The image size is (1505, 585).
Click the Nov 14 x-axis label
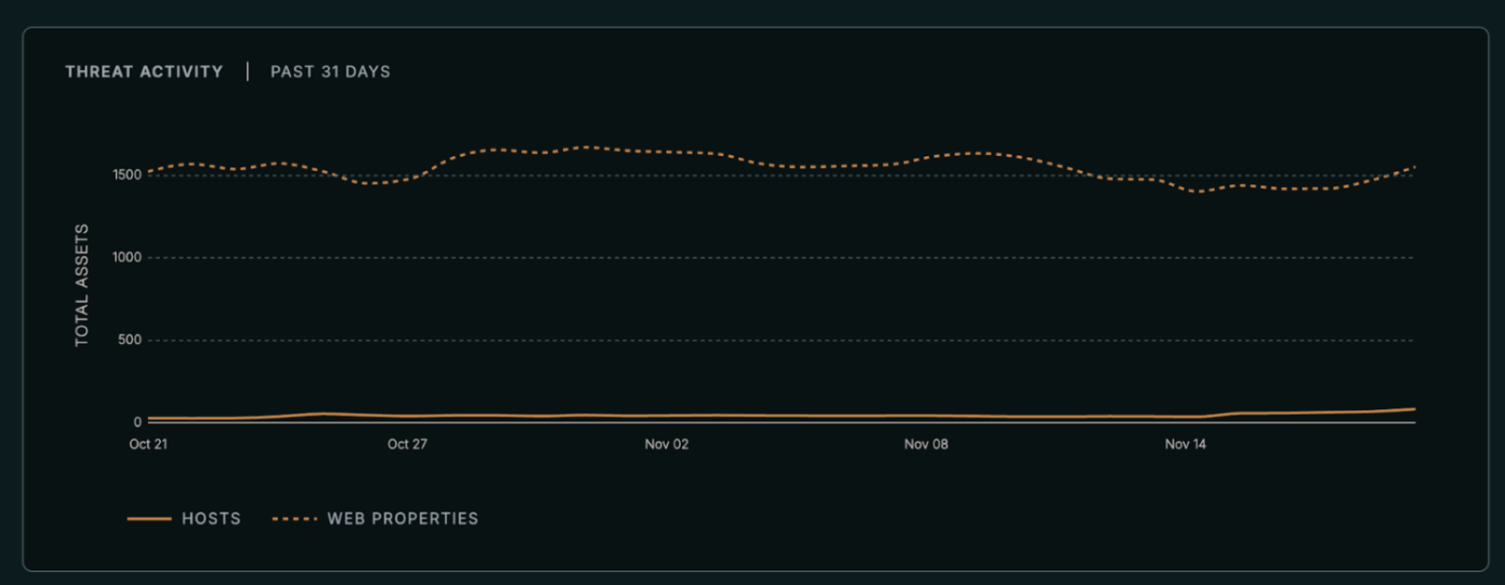point(1185,444)
